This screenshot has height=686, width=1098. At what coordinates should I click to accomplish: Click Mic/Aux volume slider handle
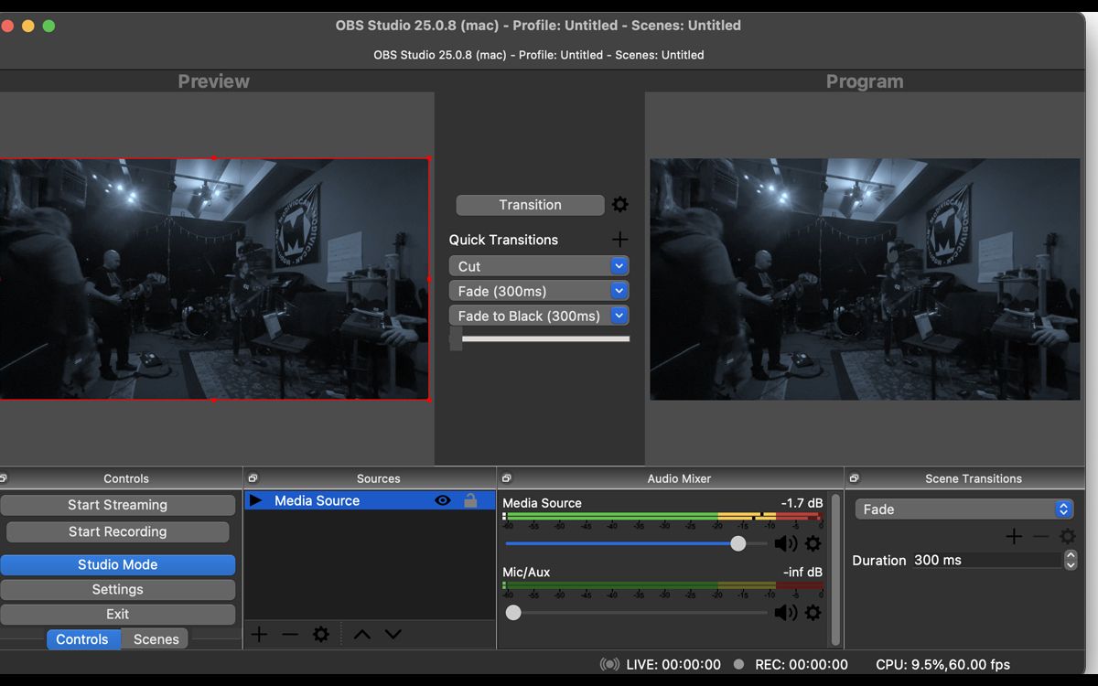click(513, 613)
